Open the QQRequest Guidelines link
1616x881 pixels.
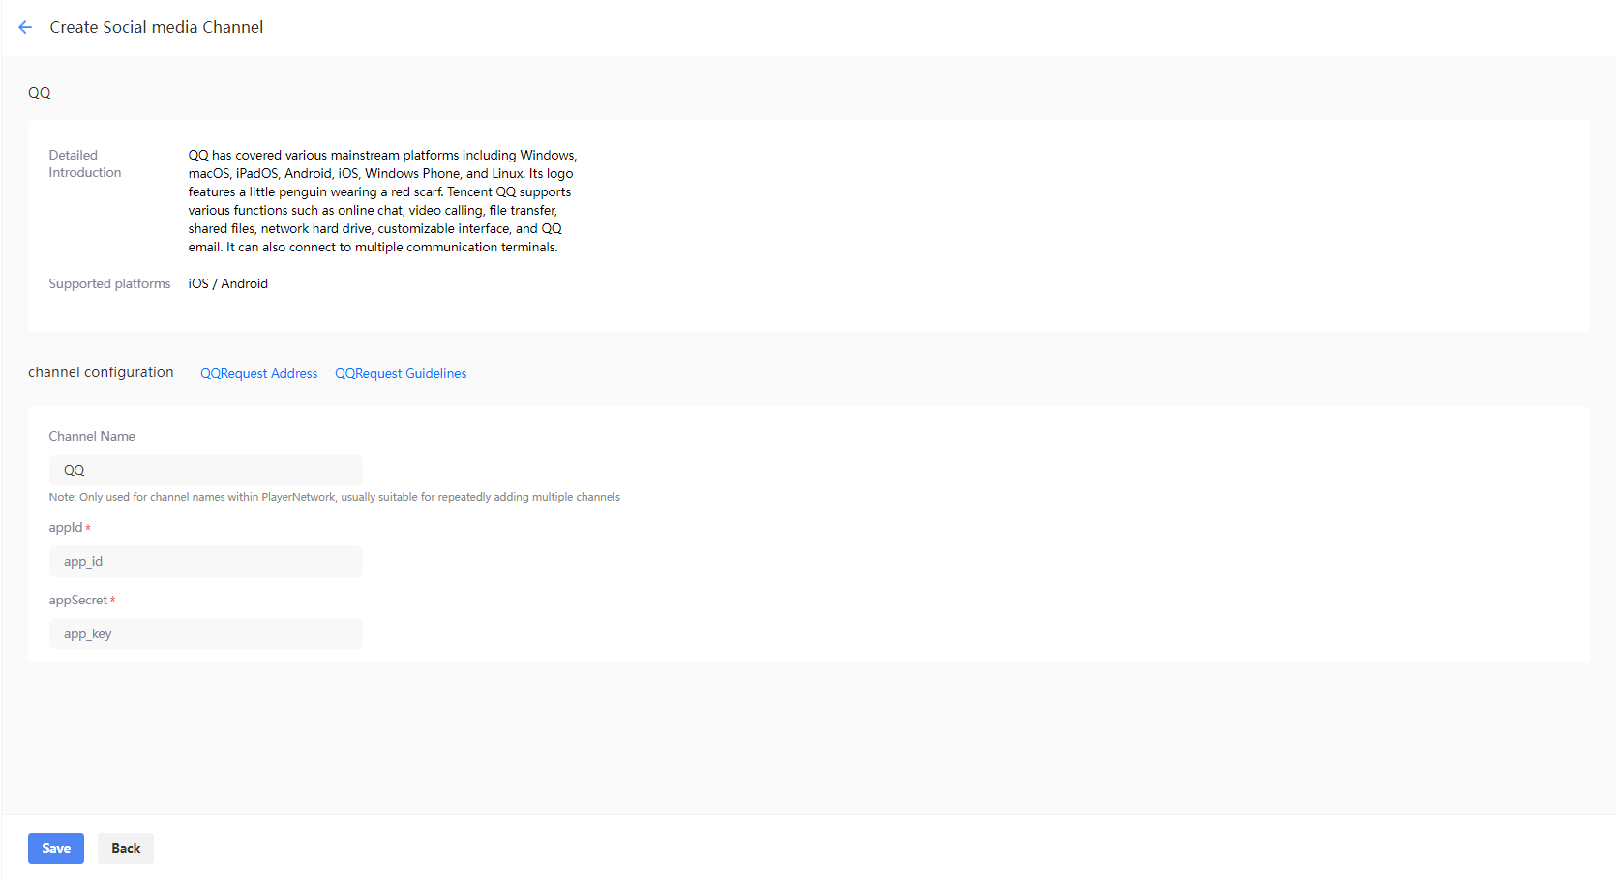(x=401, y=373)
